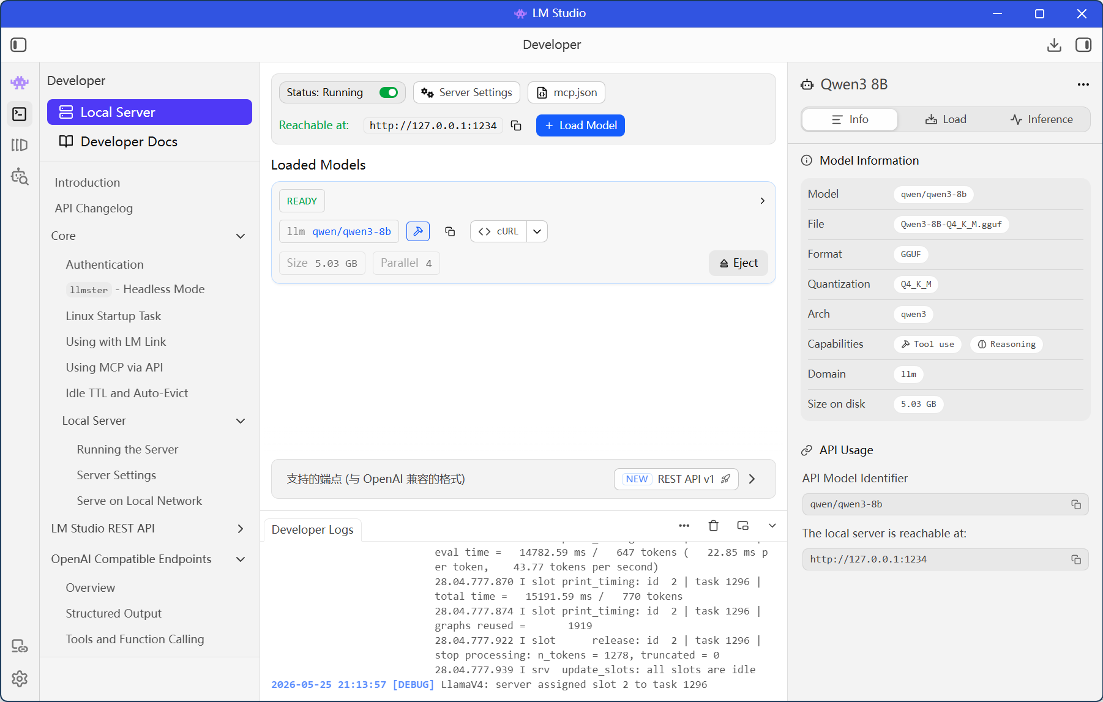Open Structured Output docs page
Viewport: 1103px width, 702px height.
[x=114, y=613]
